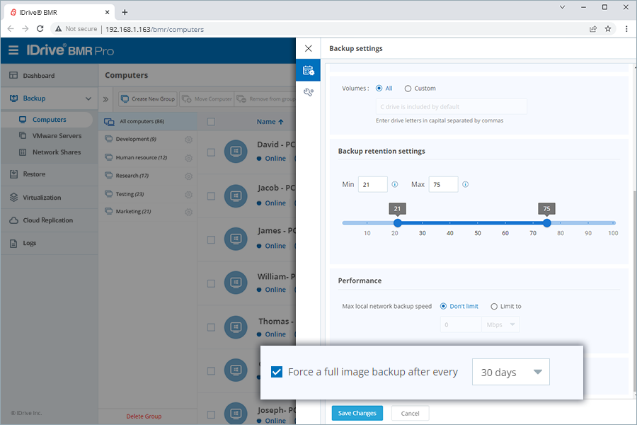Viewport: 637px width, 425px height.
Task: Select the Custom volumes radio button
Action: pyautogui.click(x=408, y=89)
